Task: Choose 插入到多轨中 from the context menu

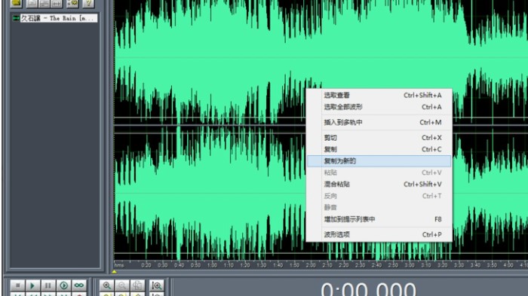Action: (x=379, y=123)
